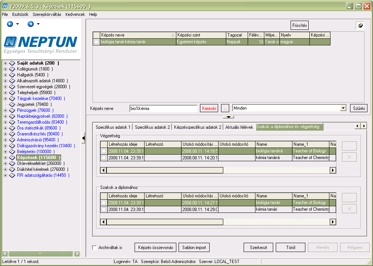Toggle header checkbox of Végzettség table
The width and height of the screenshot is (373, 266).
104,144
